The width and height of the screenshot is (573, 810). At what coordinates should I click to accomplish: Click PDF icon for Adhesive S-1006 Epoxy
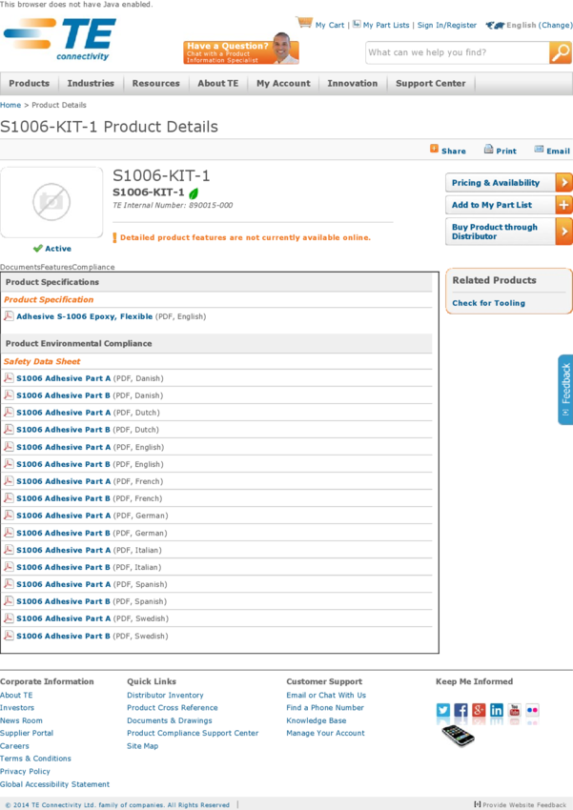click(x=9, y=315)
